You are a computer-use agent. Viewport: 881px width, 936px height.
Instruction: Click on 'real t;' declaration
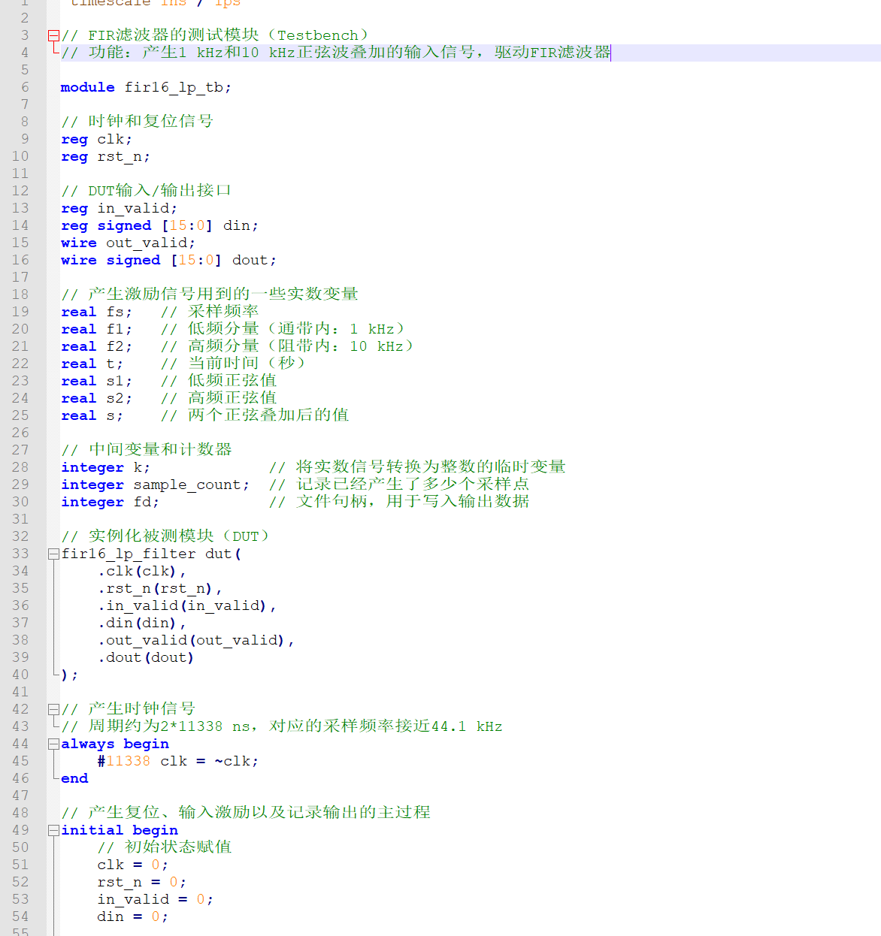[x=92, y=364]
